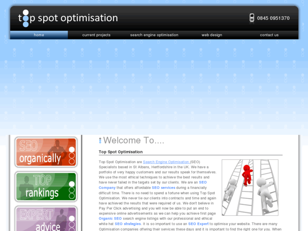The height and width of the screenshot is (231, 308).
Task: Click the Top Spot Optimisation logo
Action: (68, 18)
